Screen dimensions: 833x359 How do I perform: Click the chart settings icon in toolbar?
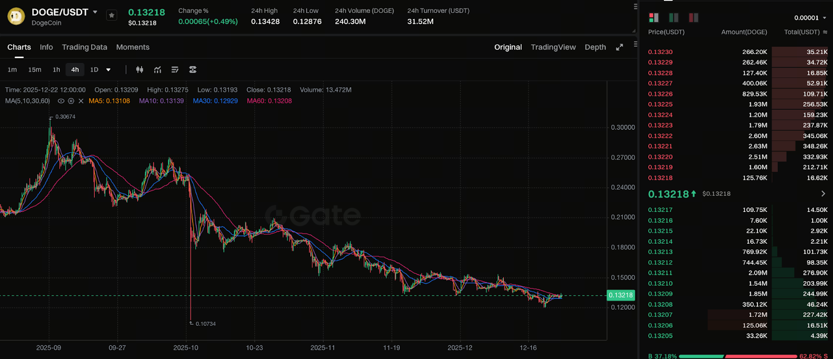[193, 70]
